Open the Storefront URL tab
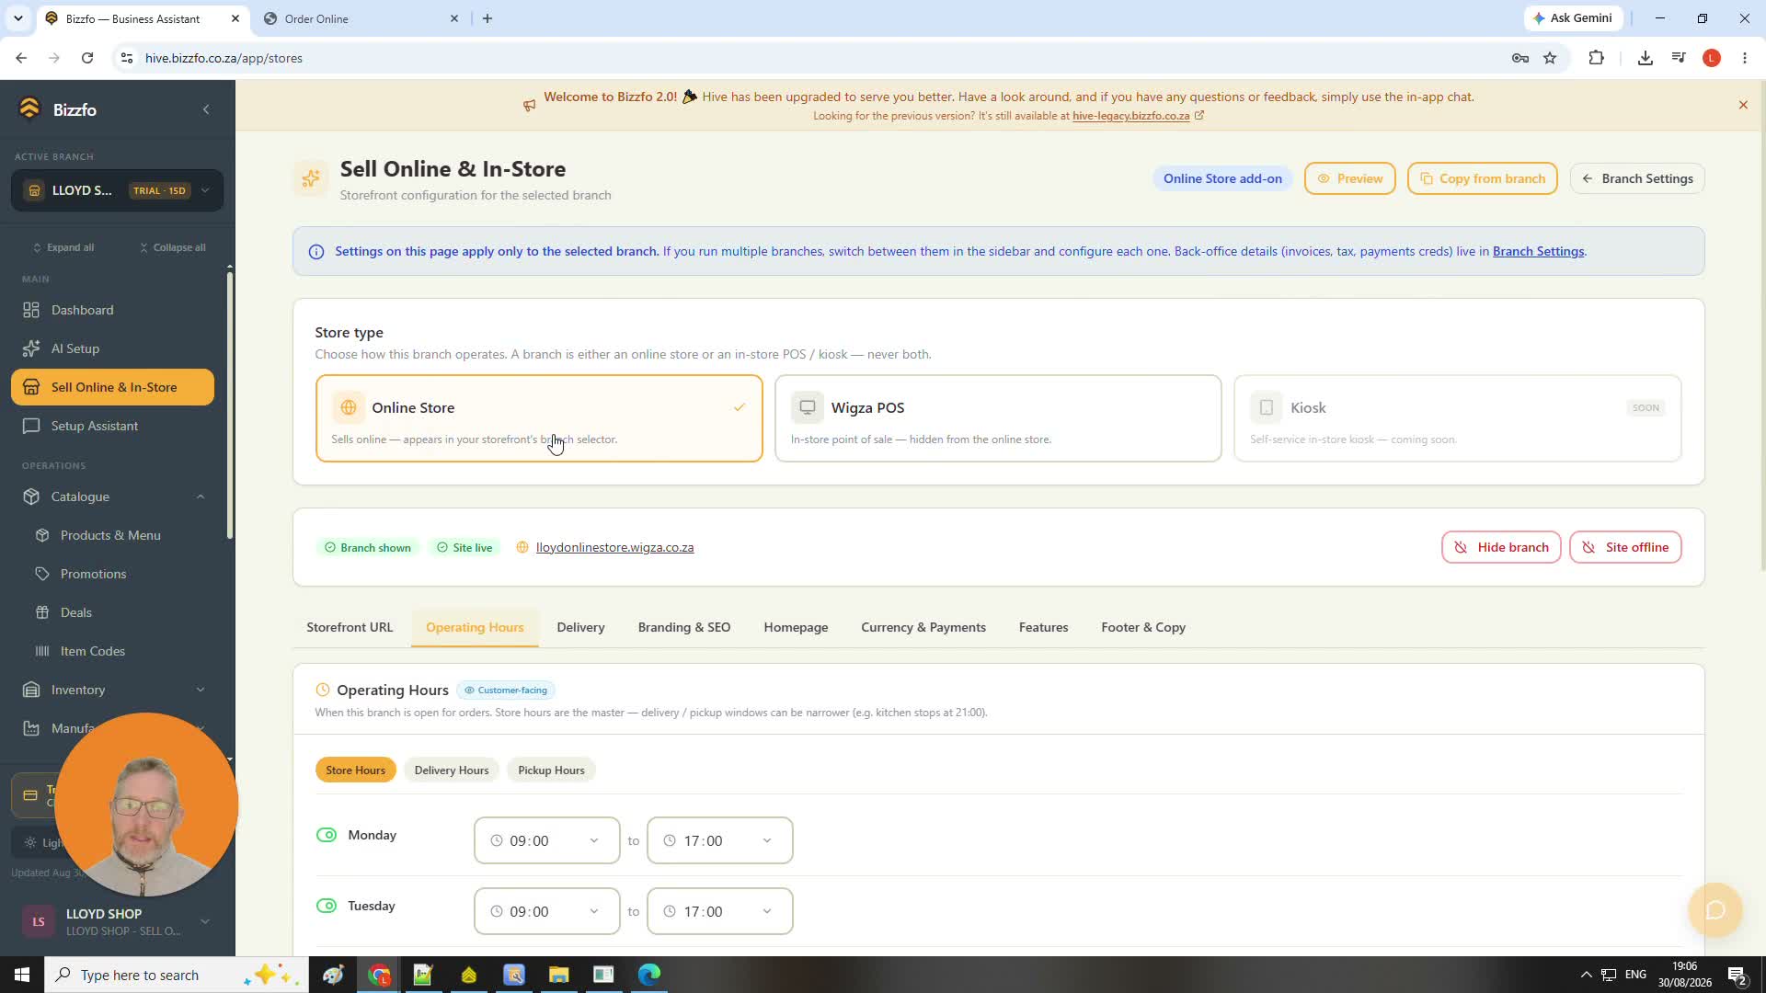This screenshot has width=1766, height=993. click(350, 627)
